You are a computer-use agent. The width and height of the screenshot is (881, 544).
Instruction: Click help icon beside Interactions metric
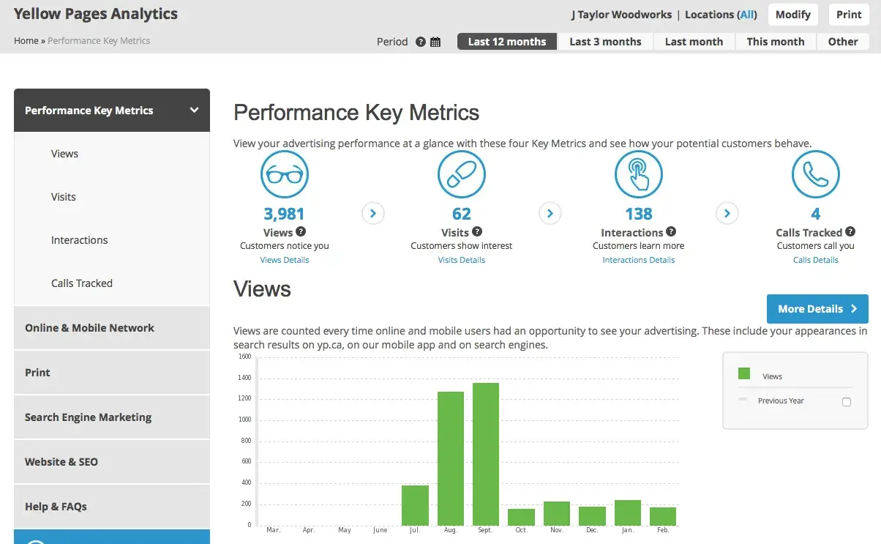(x=671, y=231)
